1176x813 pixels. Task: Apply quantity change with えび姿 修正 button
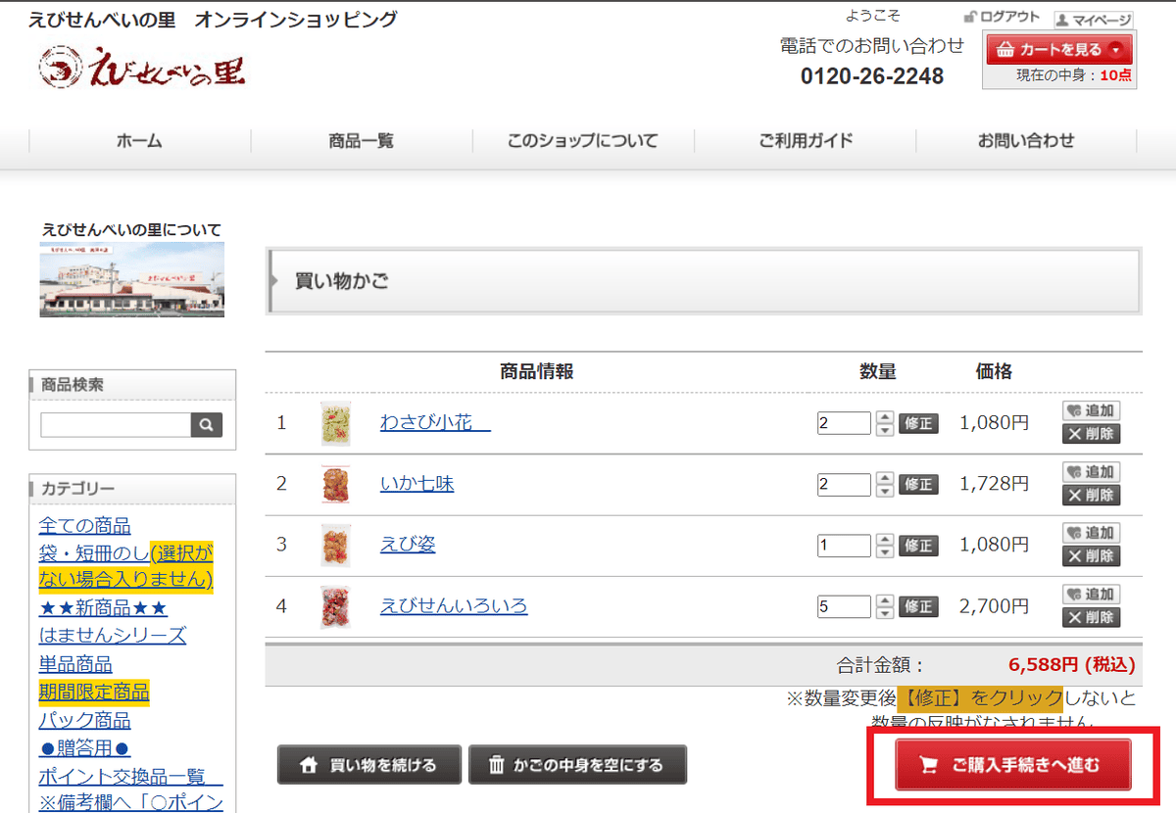(918, 546)
